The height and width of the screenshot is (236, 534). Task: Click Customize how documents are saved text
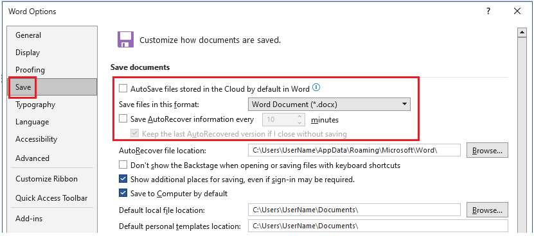(x=210, y=40)
